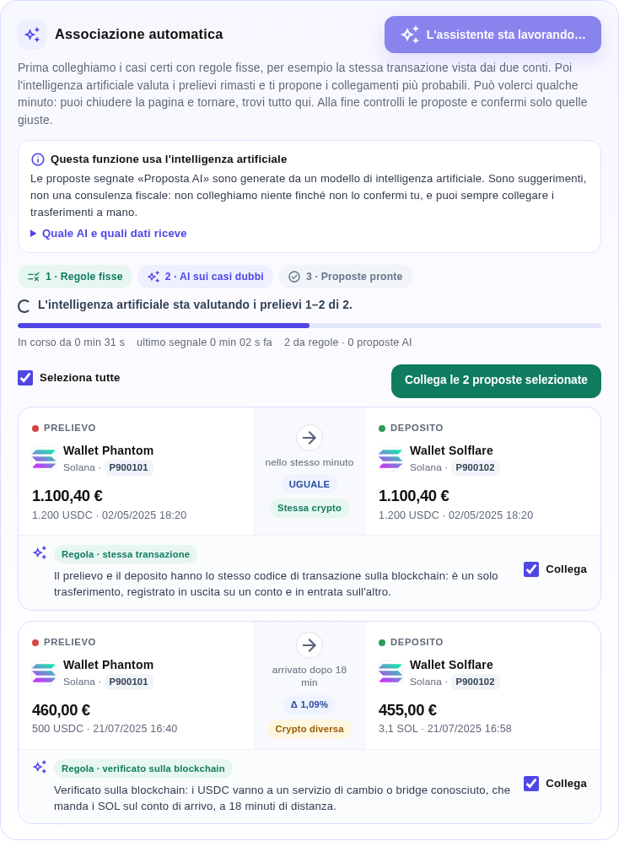Click the AI evaluation progress bar
This screenshot has width=619, height=841.
click(309, 326)
